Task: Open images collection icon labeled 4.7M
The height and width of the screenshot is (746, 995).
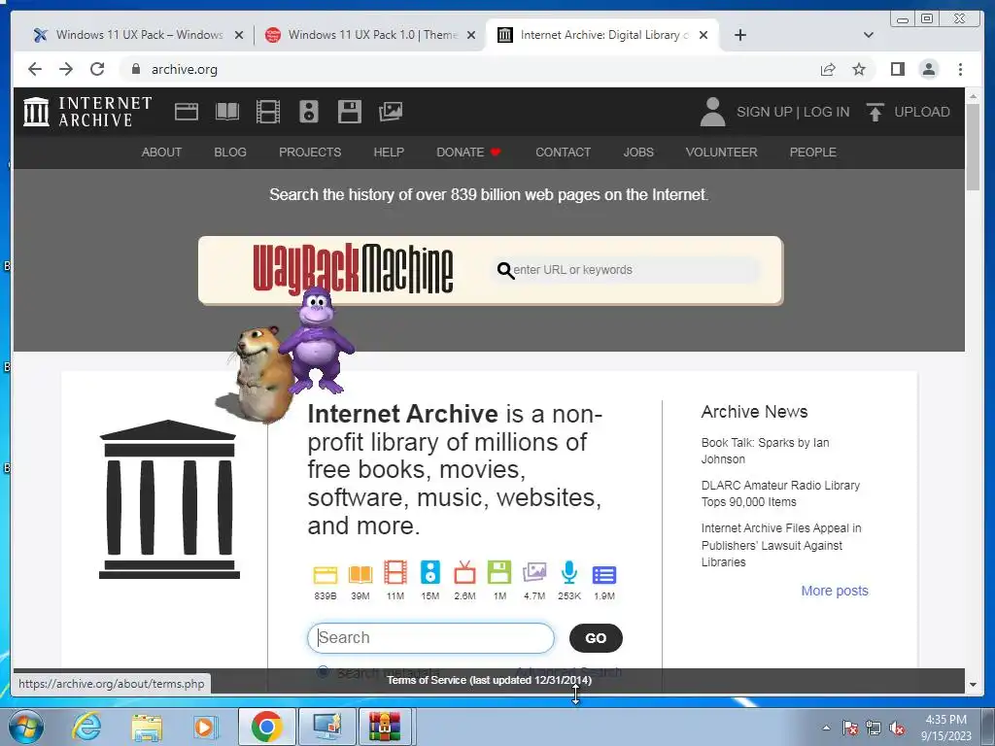Action: [534, 572]
